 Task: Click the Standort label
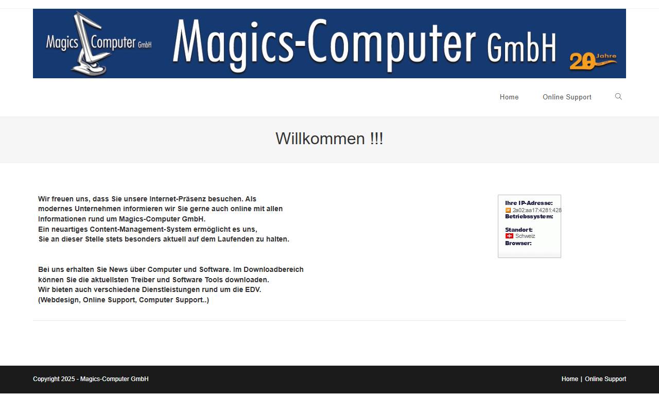click(519, 230)
